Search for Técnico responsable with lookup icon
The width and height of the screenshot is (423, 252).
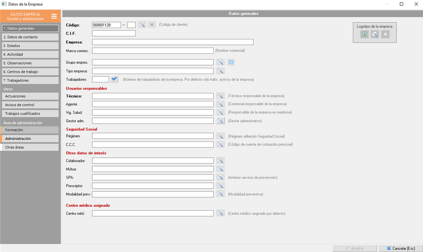point(220,96)
